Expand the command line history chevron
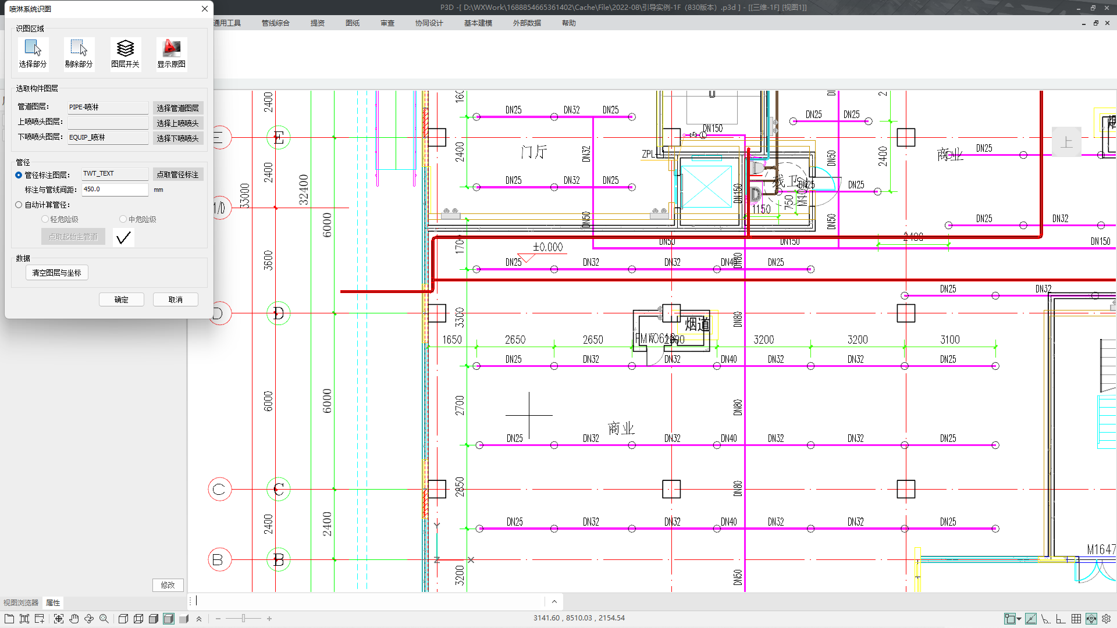 (554, 601)
